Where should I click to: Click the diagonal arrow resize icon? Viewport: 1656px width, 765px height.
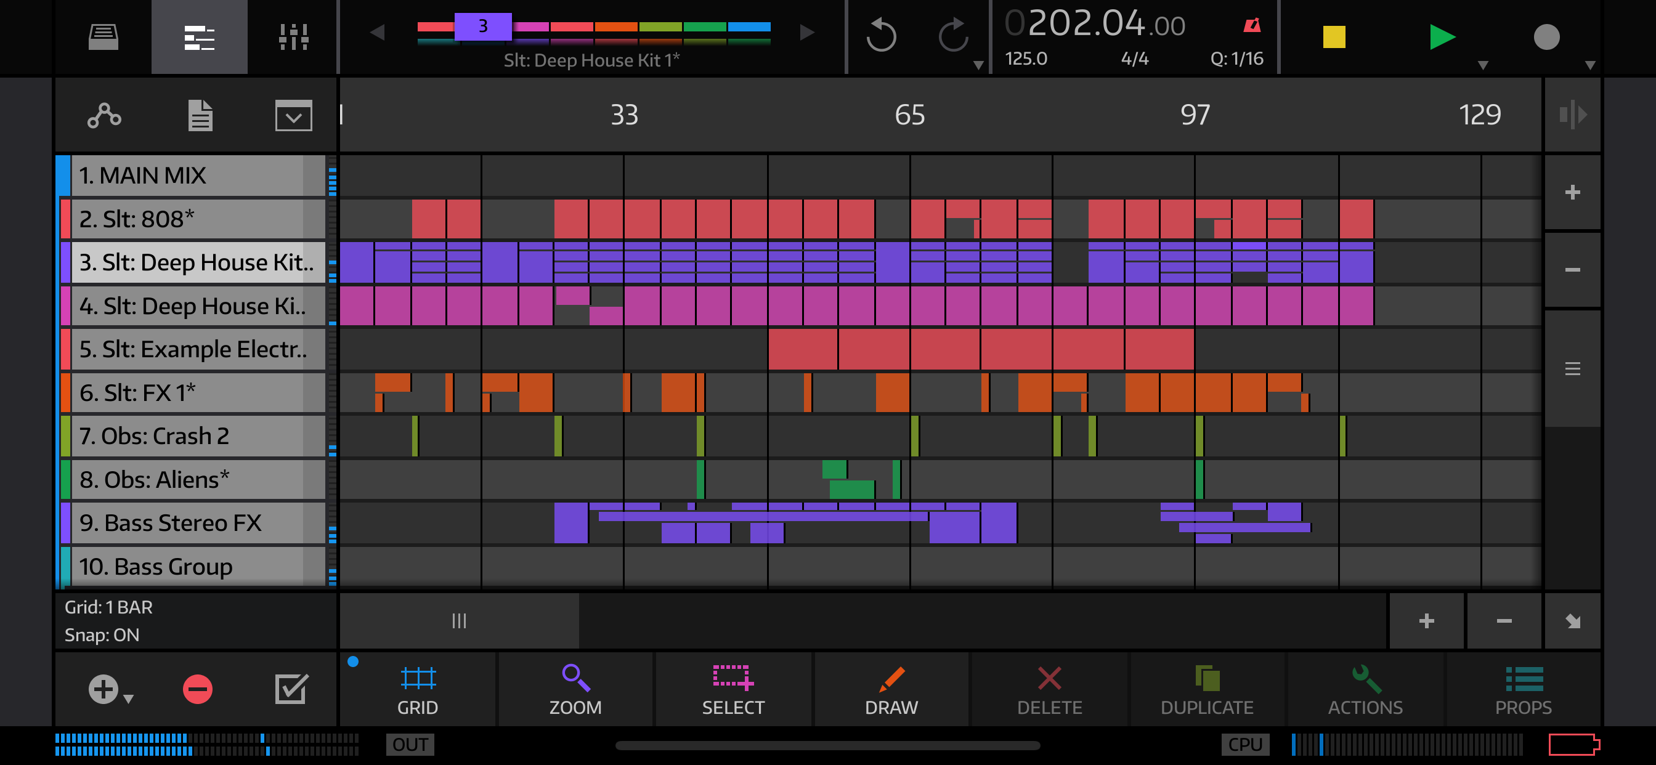tap(1572, 620)
